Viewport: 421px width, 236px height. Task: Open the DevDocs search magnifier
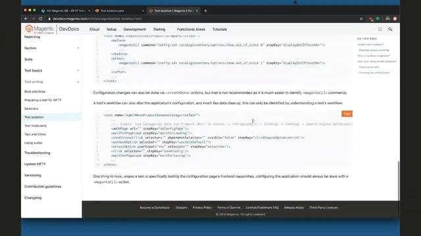390,29
